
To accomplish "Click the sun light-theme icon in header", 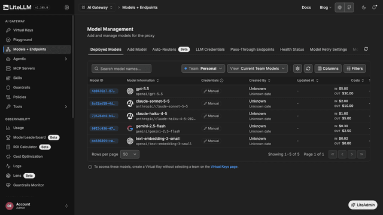I will point(339,8).
